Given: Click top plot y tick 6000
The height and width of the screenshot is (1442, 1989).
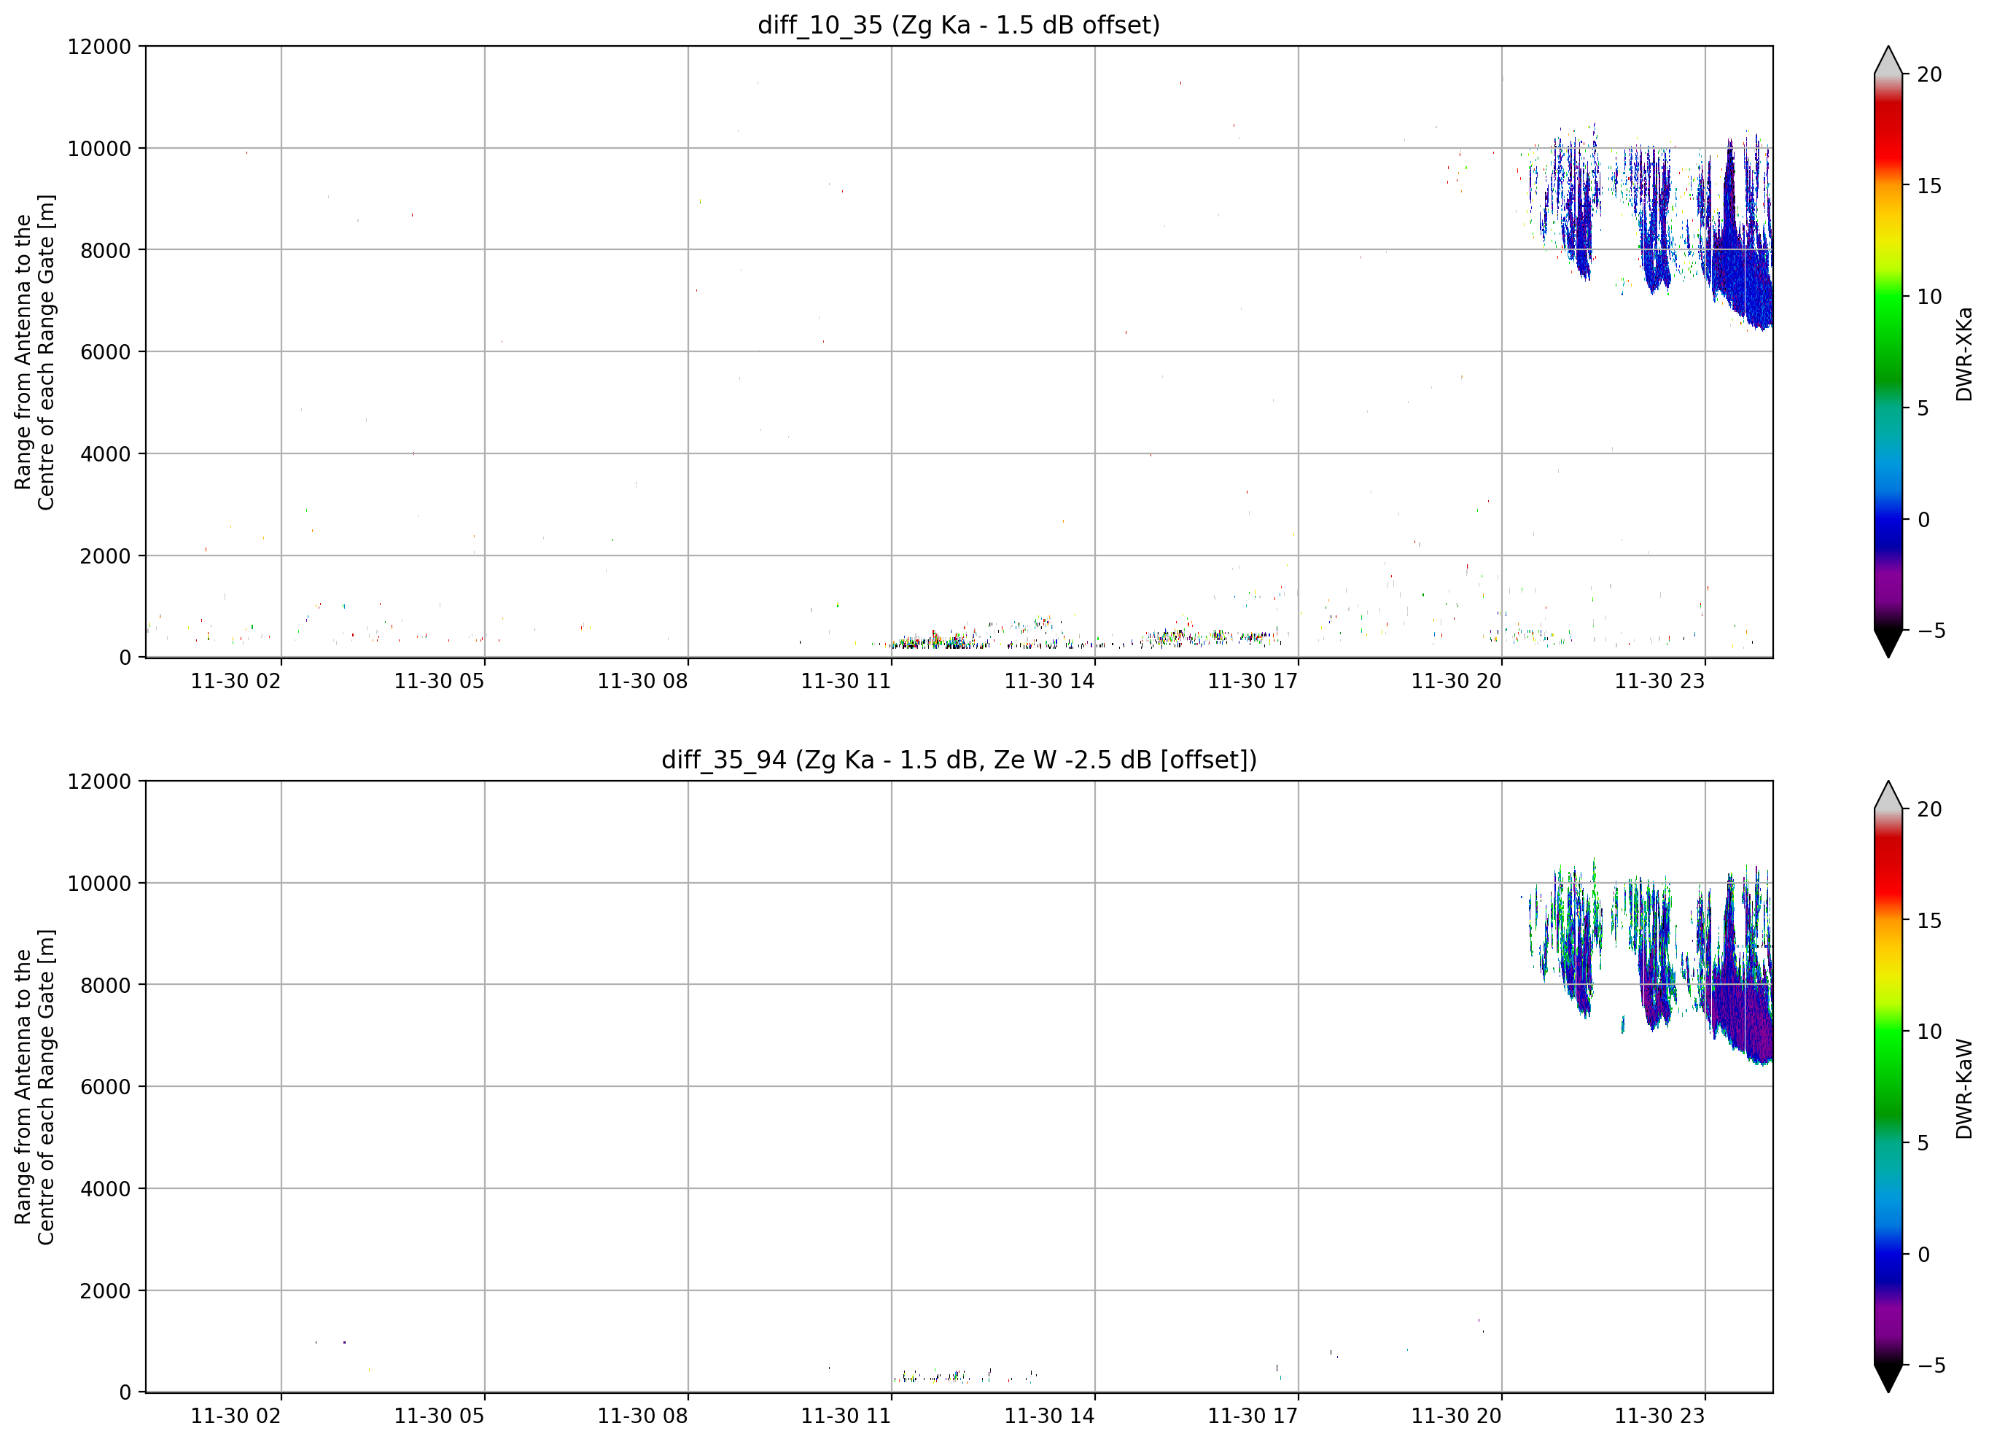Looking at the screenshot, I should click(x=105, y=351).
